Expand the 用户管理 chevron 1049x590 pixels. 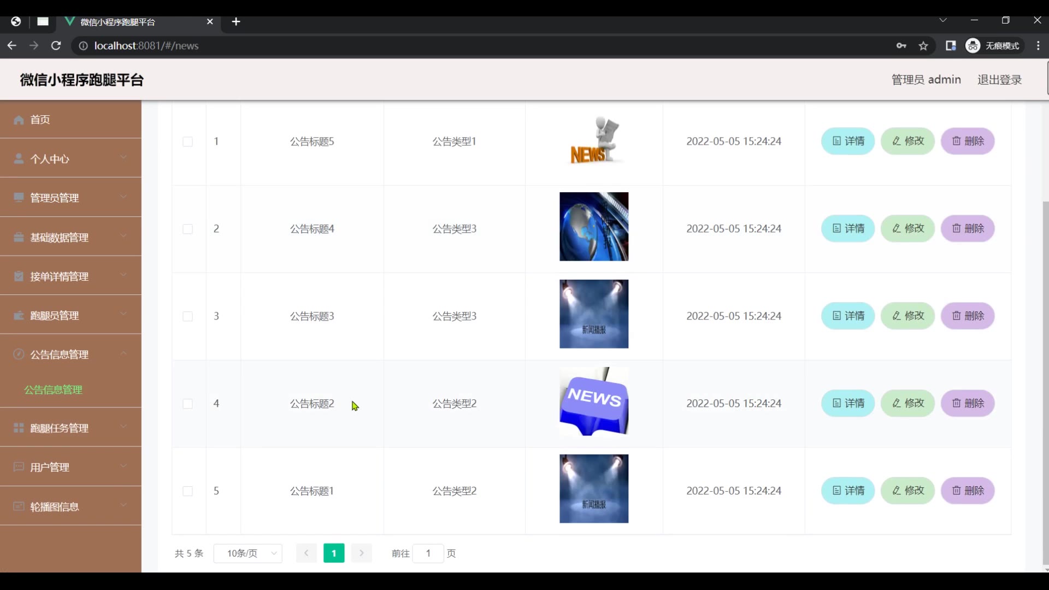click(x=123, y=466)
